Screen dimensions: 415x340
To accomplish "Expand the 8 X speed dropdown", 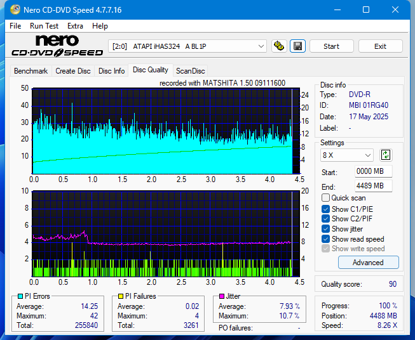I will click(x=347, y=155).
